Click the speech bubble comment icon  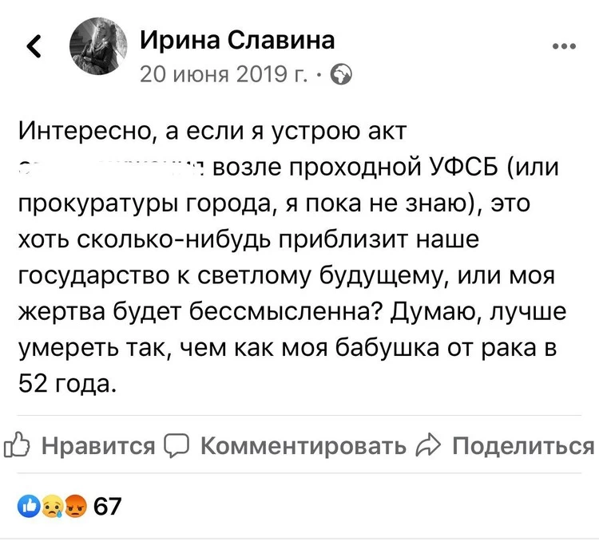click(x=176, y=446)
